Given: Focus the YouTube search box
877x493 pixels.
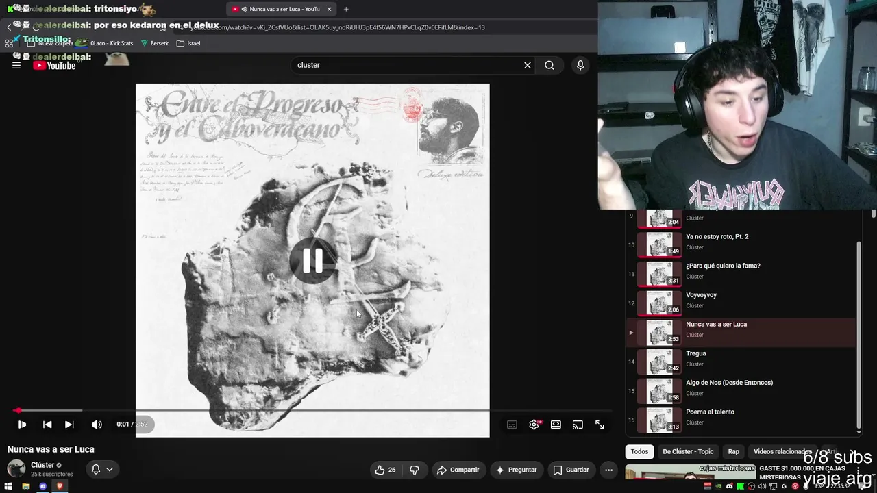Looking at the screenshot, I should coord(407,65).
